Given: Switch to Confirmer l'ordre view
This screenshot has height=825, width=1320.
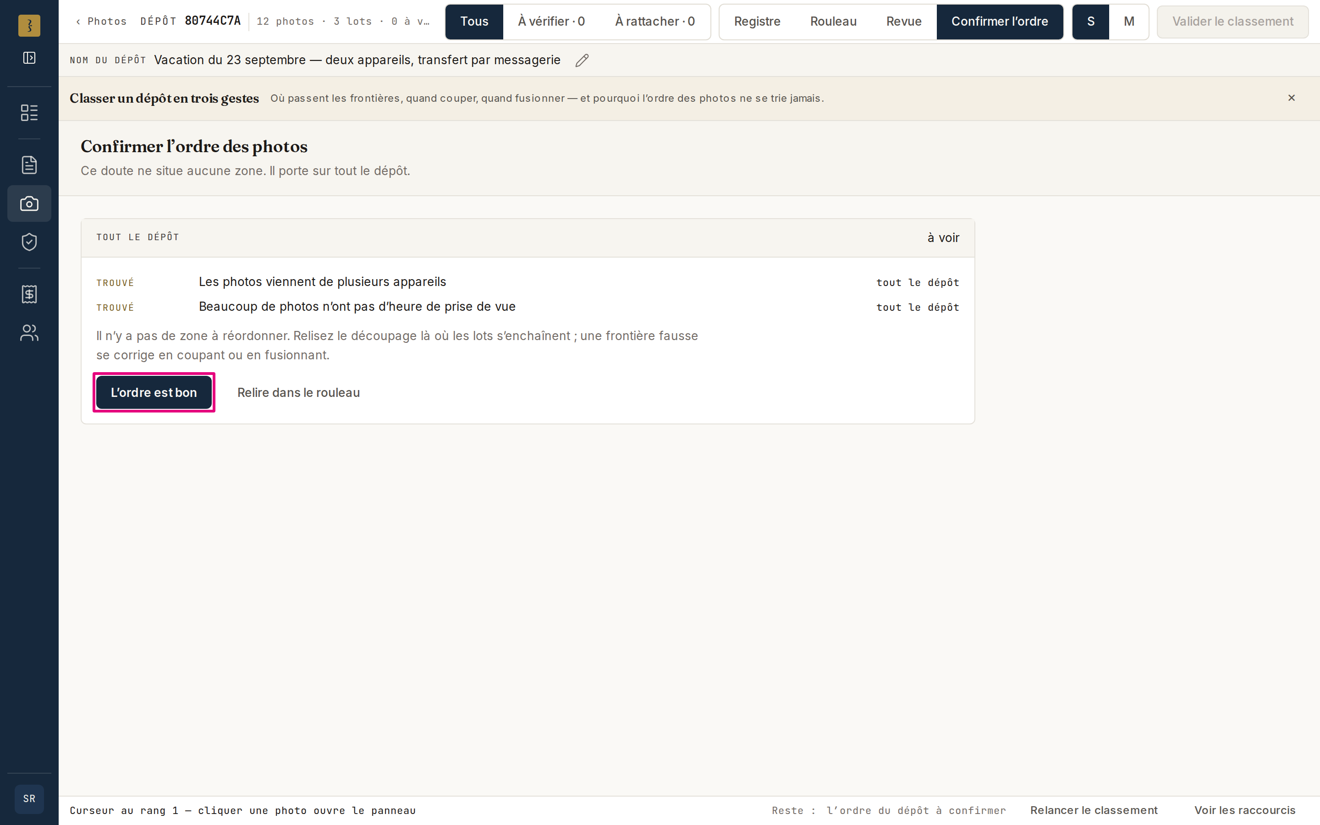Looking at the screenshot, I should [999, 21].
